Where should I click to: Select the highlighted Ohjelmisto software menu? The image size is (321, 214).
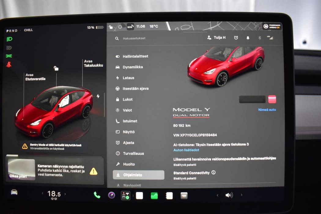tap(138, 175)
